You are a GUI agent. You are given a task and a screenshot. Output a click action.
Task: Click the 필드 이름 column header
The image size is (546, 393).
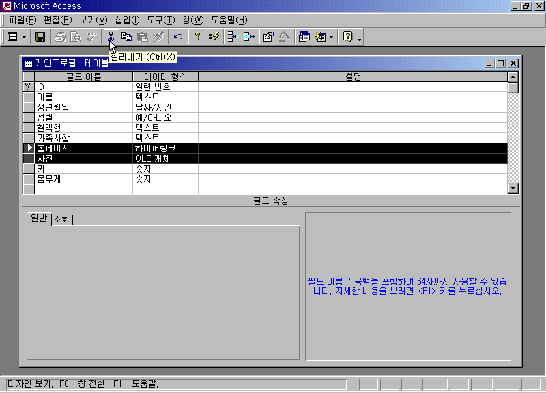[83, 76]
